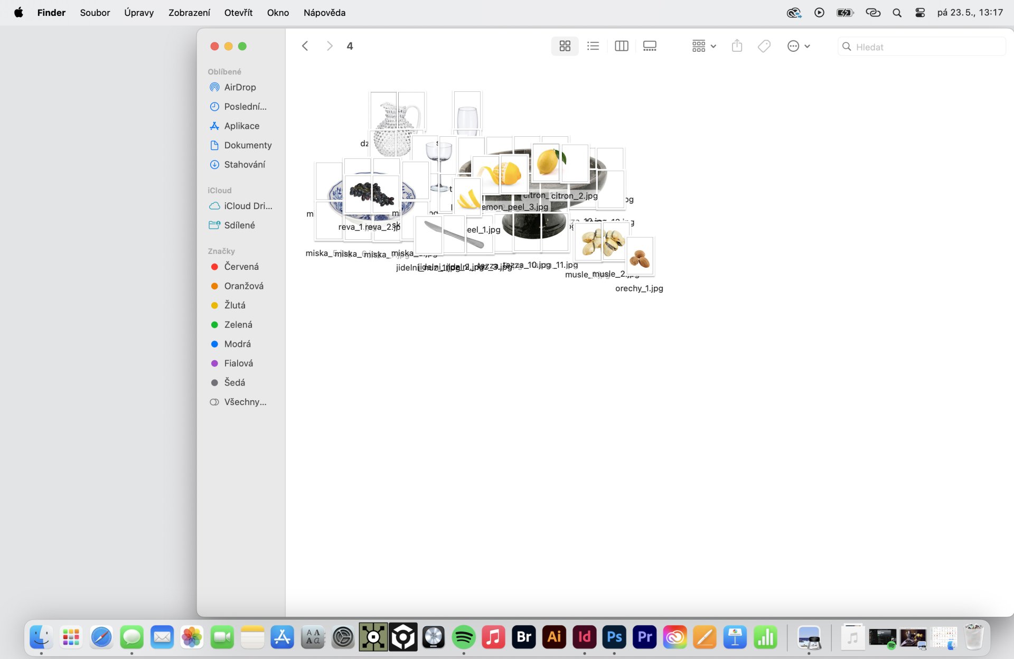Filter by Červená red tag
Image resolution: width=1014 pixels, height=659 pixels.
(x=241, y=267)
